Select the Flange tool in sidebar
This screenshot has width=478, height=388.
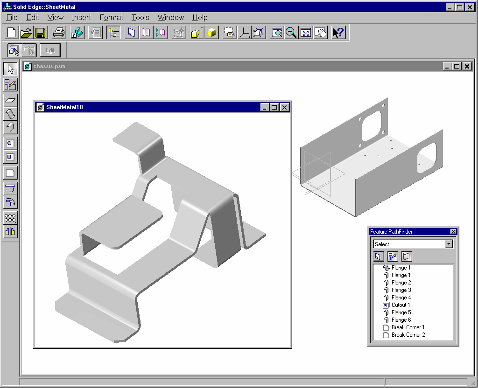pos(10,127)
